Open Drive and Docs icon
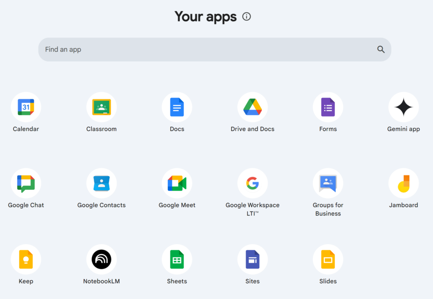 [x=252, y=107]
